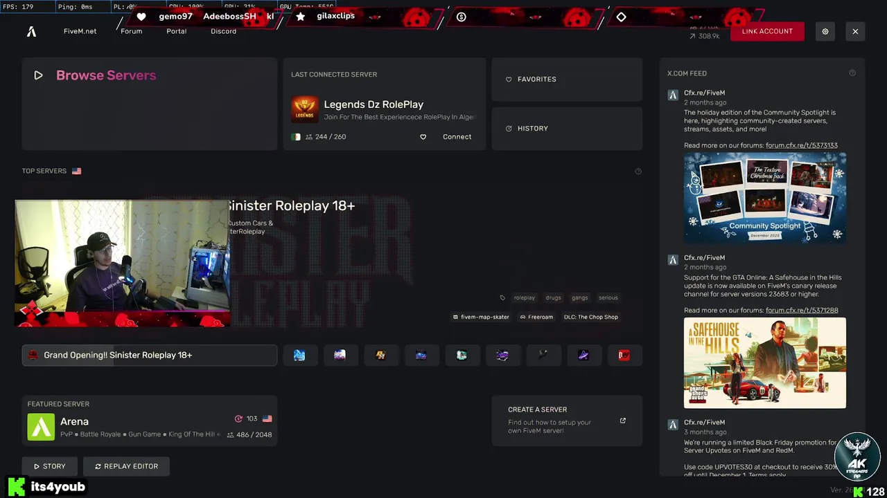
Task: Open the Community Spotlight feed image
Action: (x=765, y=198)
